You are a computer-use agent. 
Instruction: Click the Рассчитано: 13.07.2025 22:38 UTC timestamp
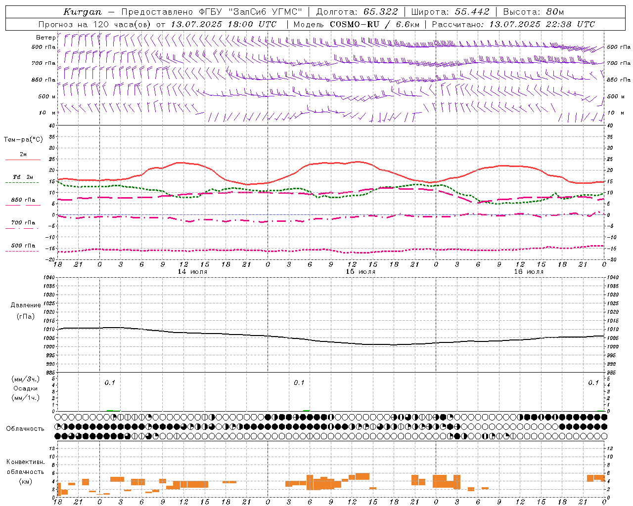tap(513, 24)
